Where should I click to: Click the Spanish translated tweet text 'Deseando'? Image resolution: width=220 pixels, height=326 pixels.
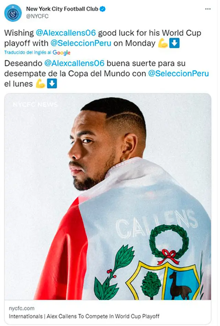click(x=23, y=63)
